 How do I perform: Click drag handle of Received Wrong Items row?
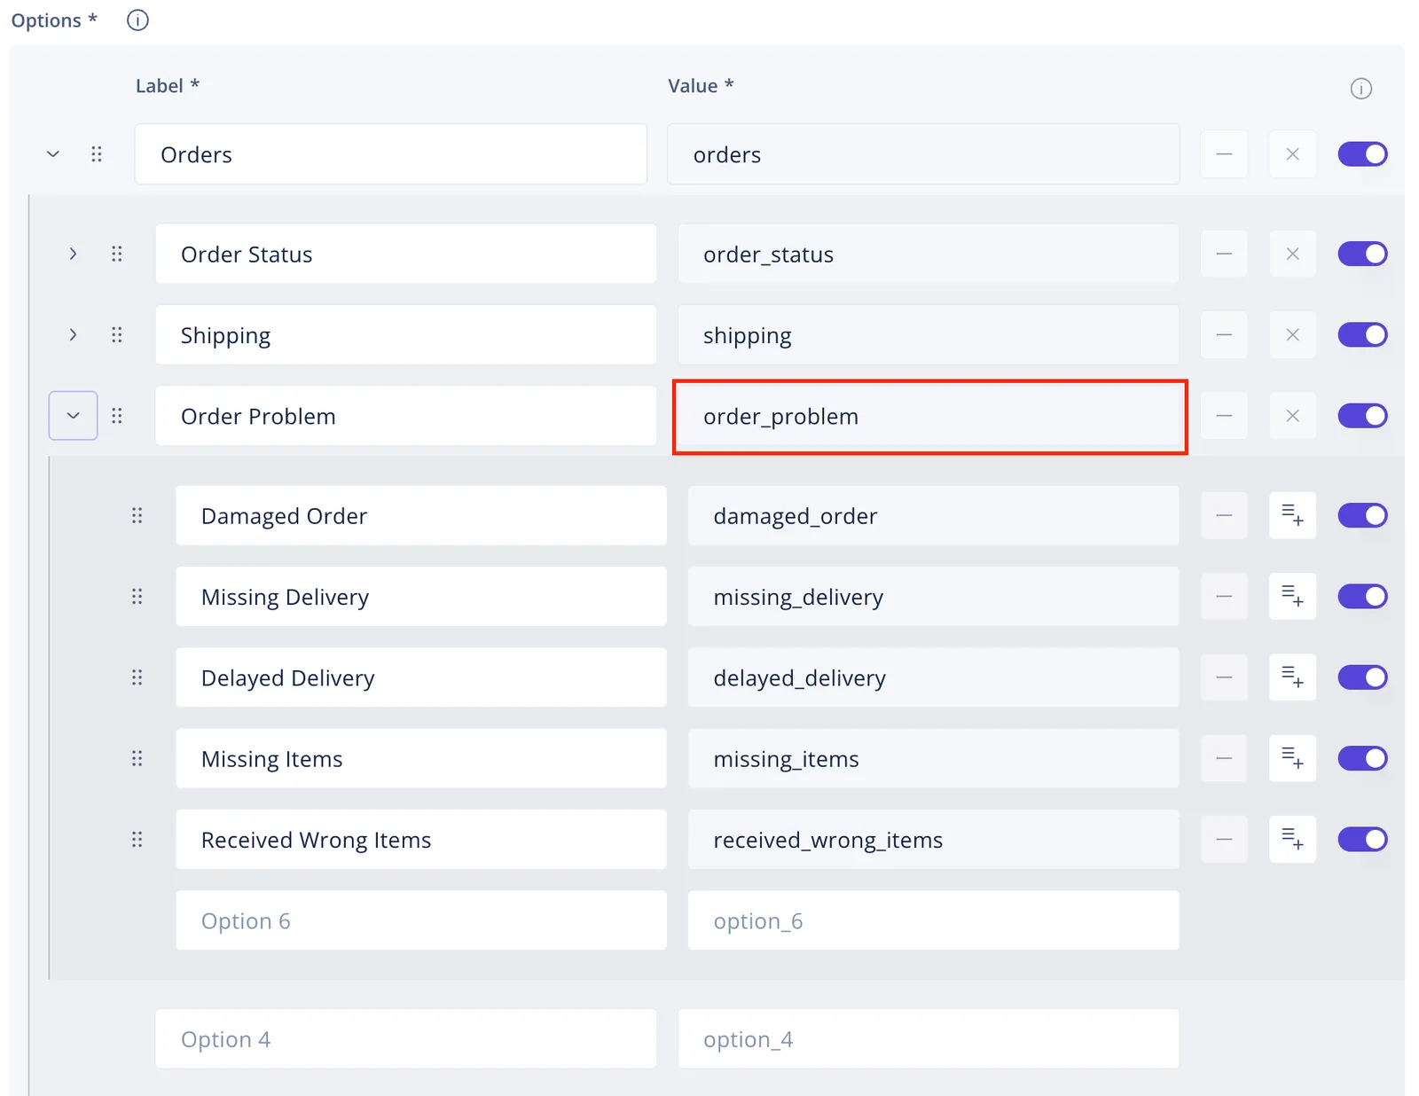point(137,839)
